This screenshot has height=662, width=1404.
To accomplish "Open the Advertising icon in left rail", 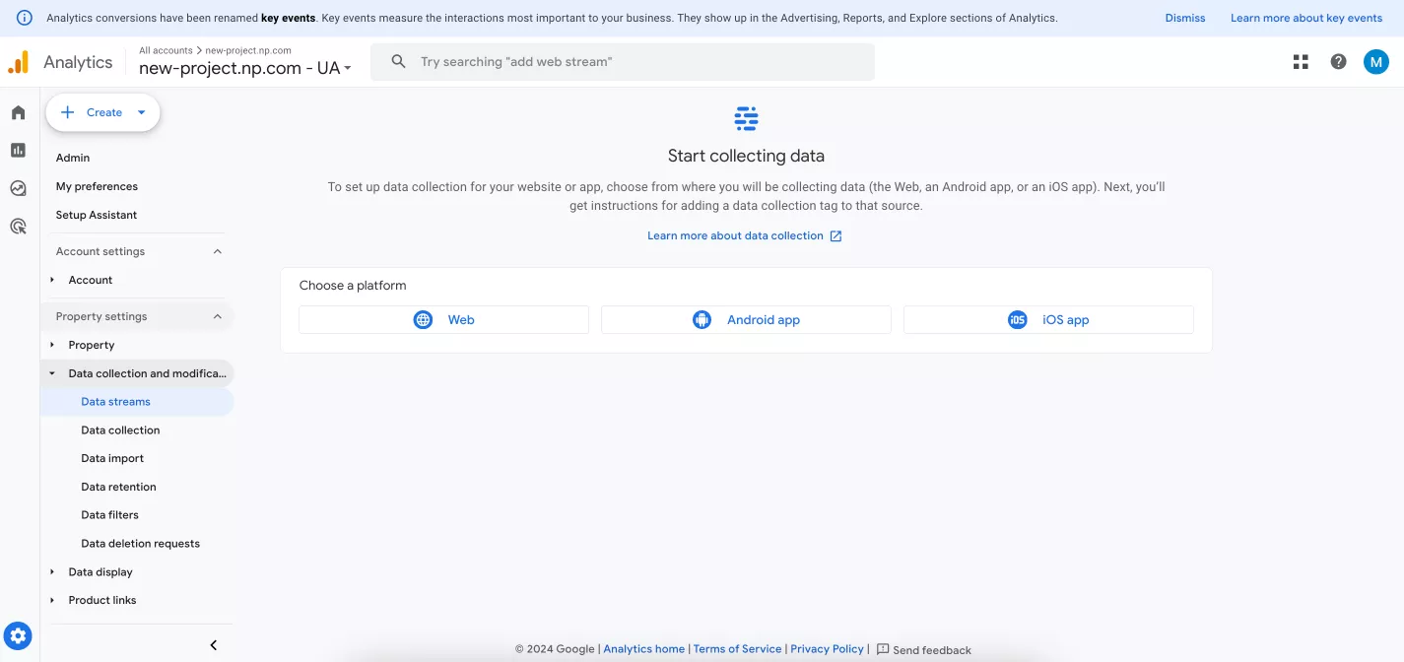I will pyautogui.click(x=18, y=227).
